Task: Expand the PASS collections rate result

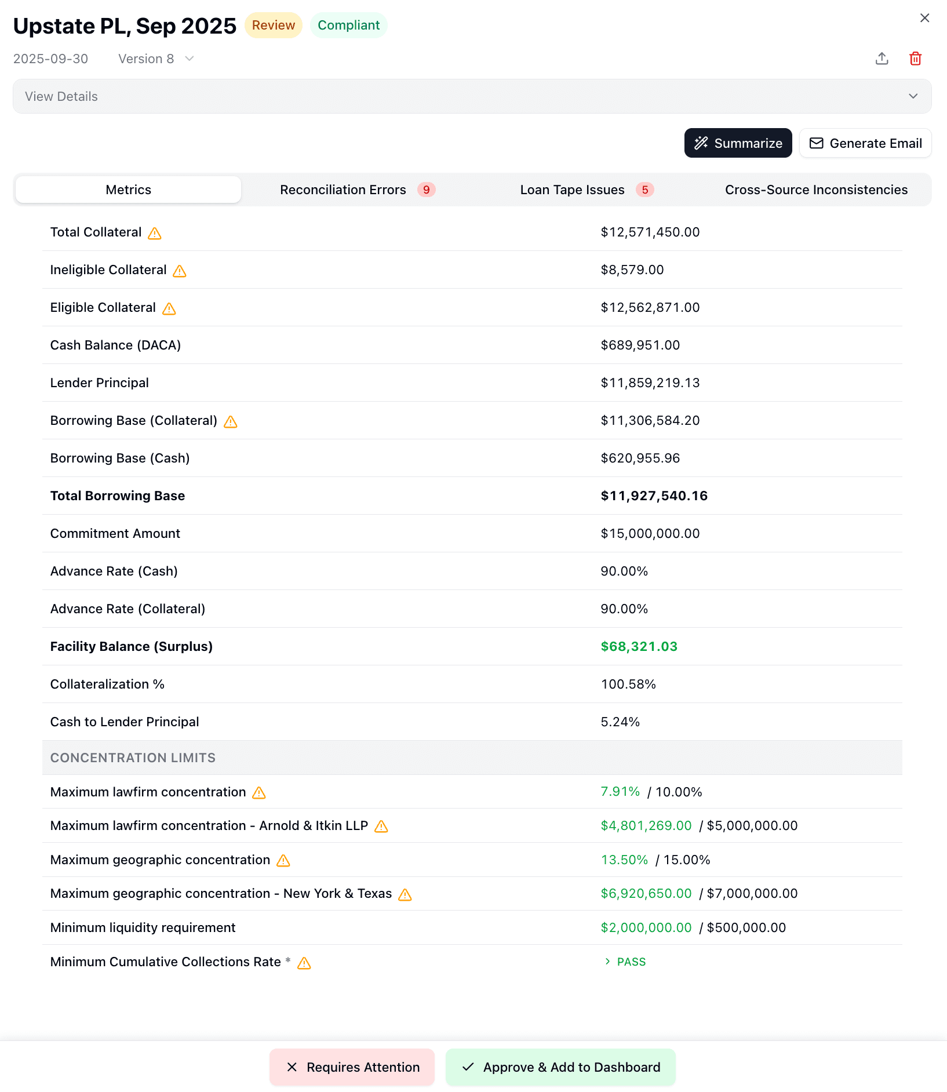Action: [625, 962]
